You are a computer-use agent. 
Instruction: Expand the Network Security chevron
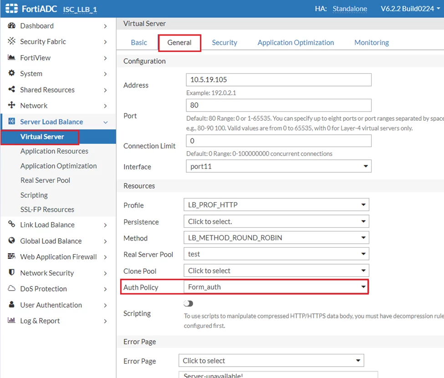(x=105, y=273)
